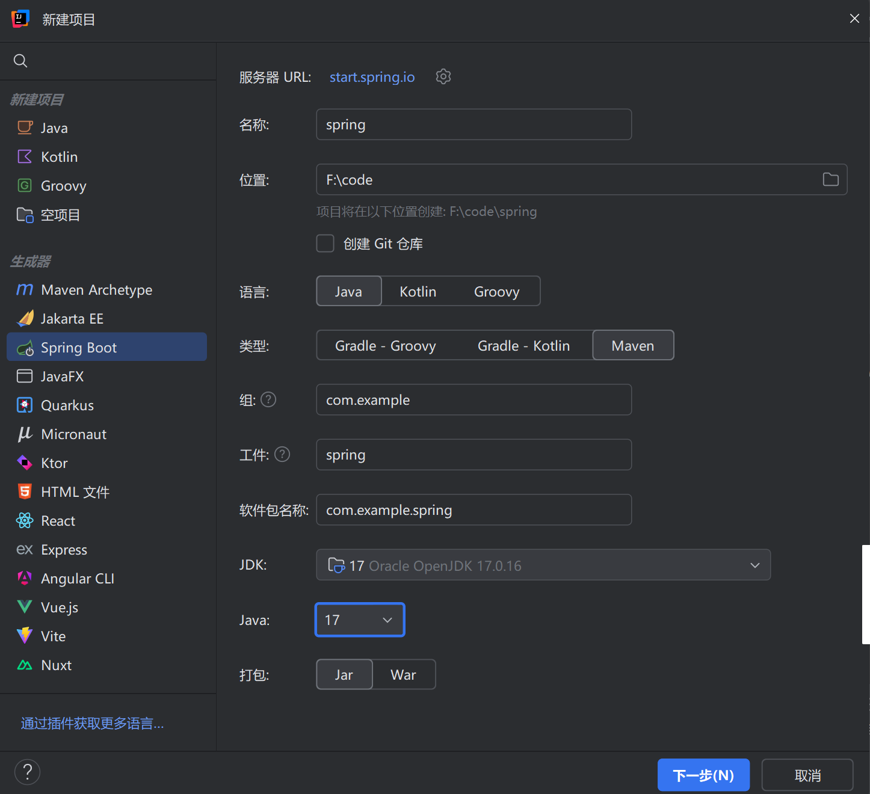
Task: Click the Kotlin logo icon
Action: click(25, 156)
